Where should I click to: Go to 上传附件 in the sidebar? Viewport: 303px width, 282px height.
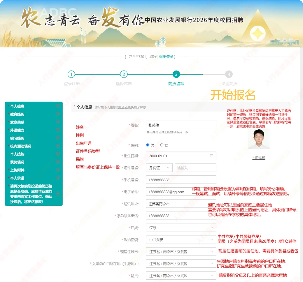(17, 170)
